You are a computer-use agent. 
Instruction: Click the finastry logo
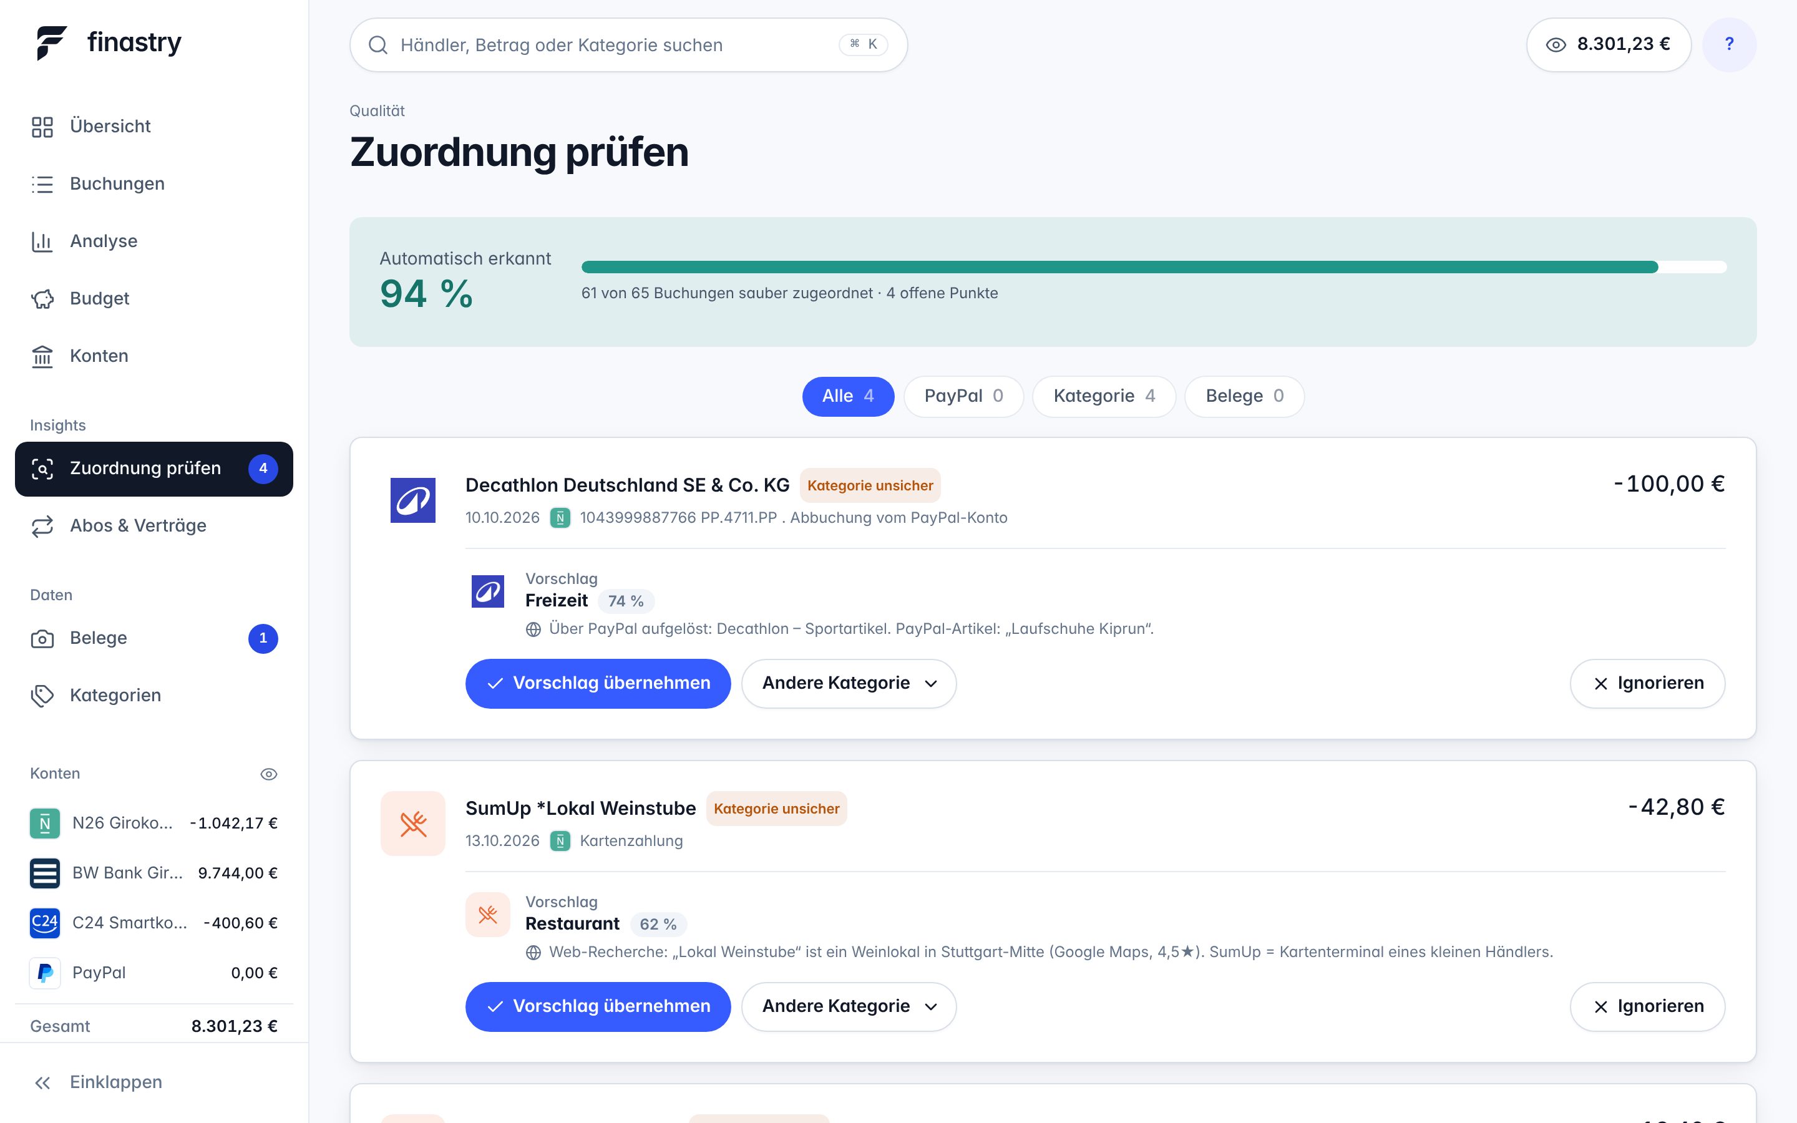109,43
